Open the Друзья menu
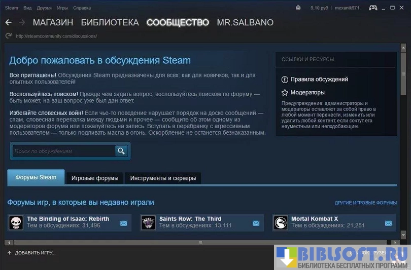 point(44,8)
